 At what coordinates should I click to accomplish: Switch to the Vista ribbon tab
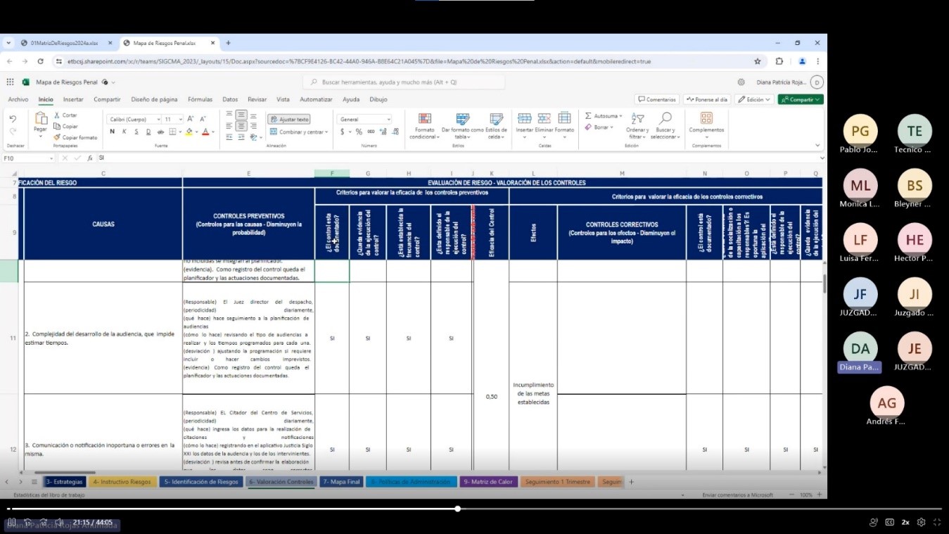(x=283, y=100)
